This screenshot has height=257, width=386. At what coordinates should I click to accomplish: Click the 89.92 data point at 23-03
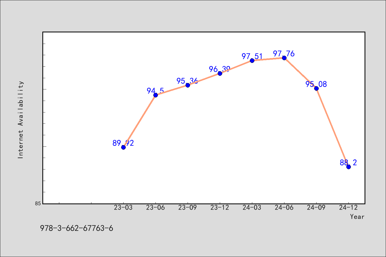pyautogui.click(x=123, y=147)
